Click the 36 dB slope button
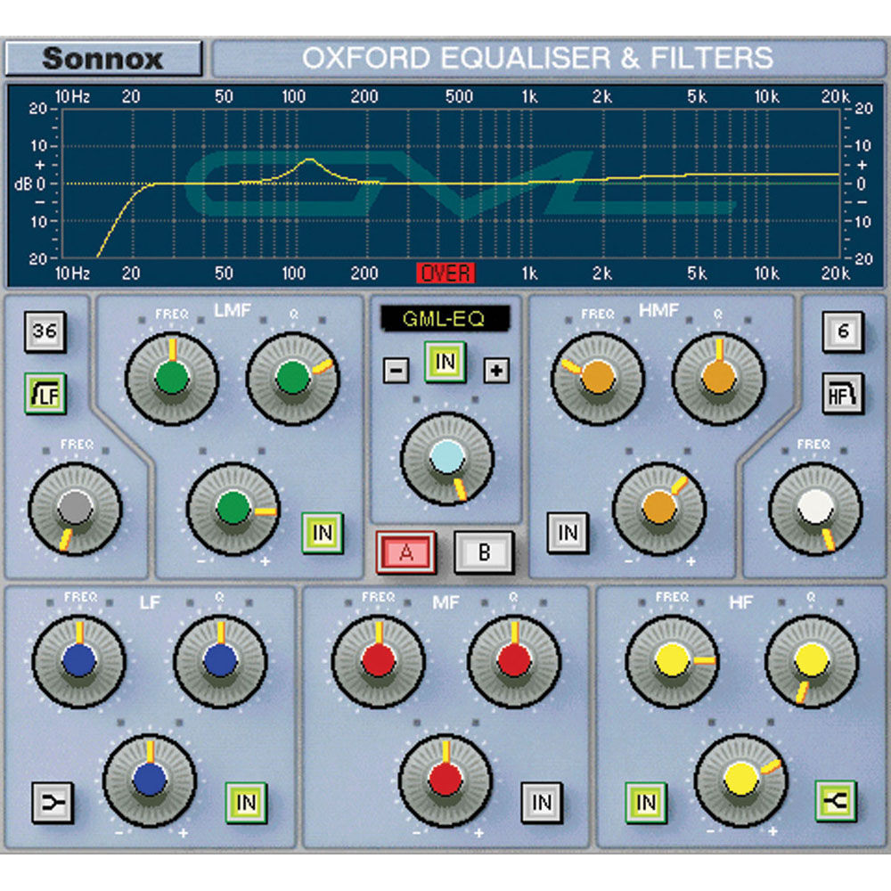 [x=45, y=331]
